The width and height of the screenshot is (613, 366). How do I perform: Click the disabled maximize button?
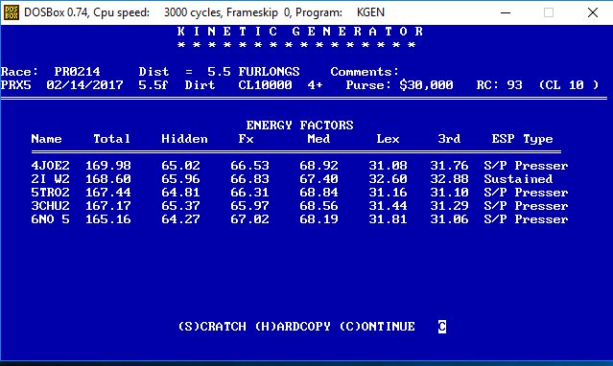click(x=549, y=12)
